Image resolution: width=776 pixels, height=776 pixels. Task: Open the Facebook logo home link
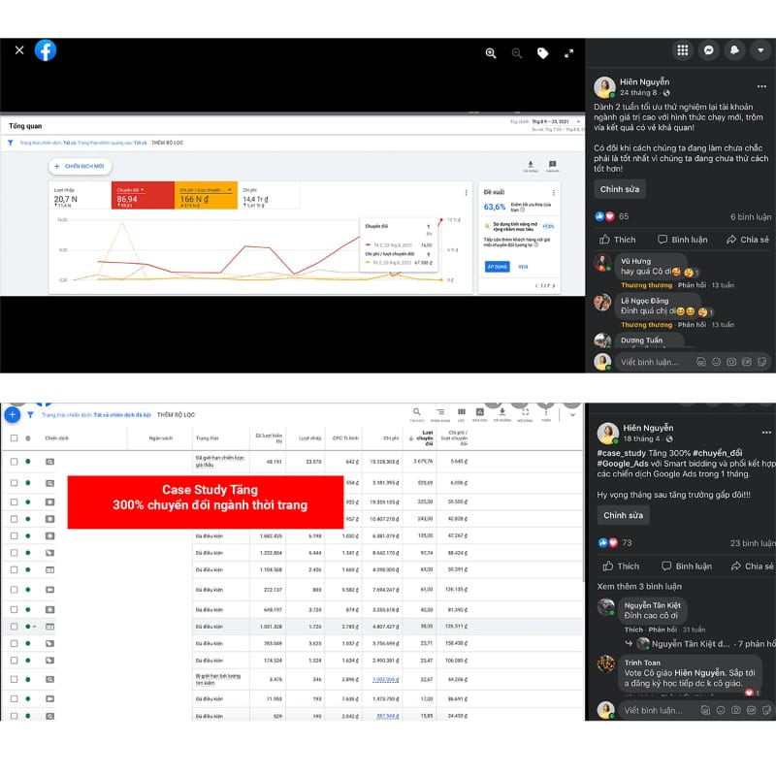46,50
